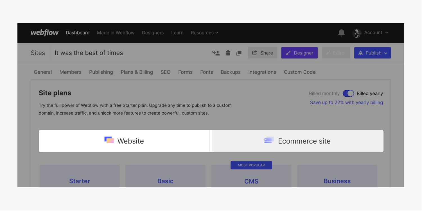Open the notifications bell
Image resolution: width=422 pixels, height=211 pixels.
(x=341, y=33)
